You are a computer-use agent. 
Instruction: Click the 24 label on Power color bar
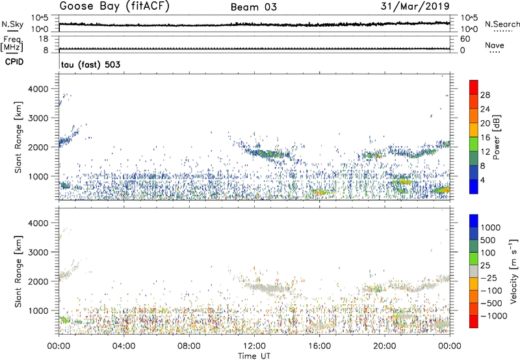[485, 109]
